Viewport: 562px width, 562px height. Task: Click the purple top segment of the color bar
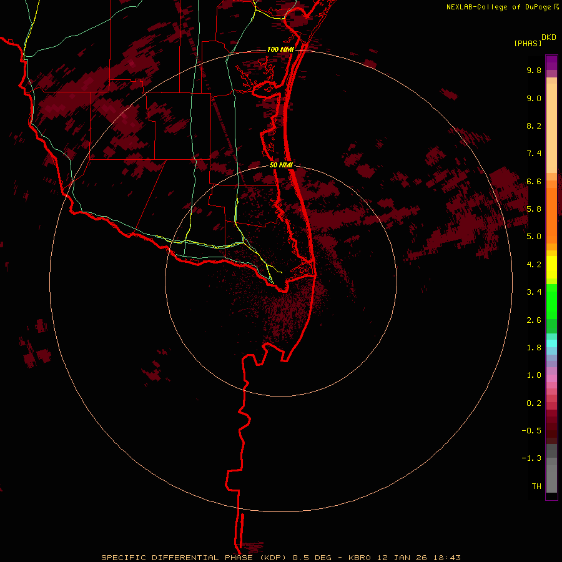pyautogui.click(x=551, y=62)
